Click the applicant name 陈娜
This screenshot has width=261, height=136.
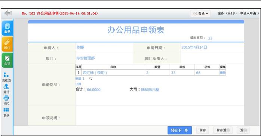80,47
